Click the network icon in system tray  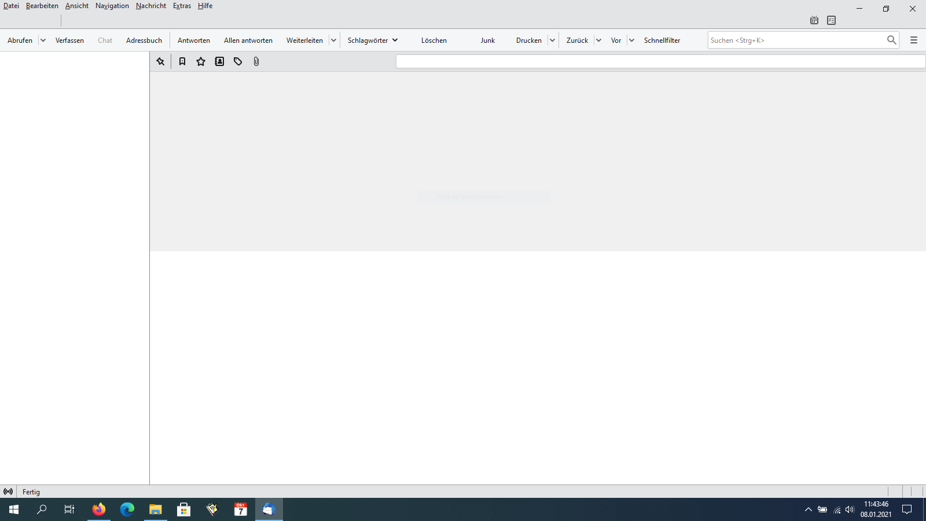(x=837, y=509)
